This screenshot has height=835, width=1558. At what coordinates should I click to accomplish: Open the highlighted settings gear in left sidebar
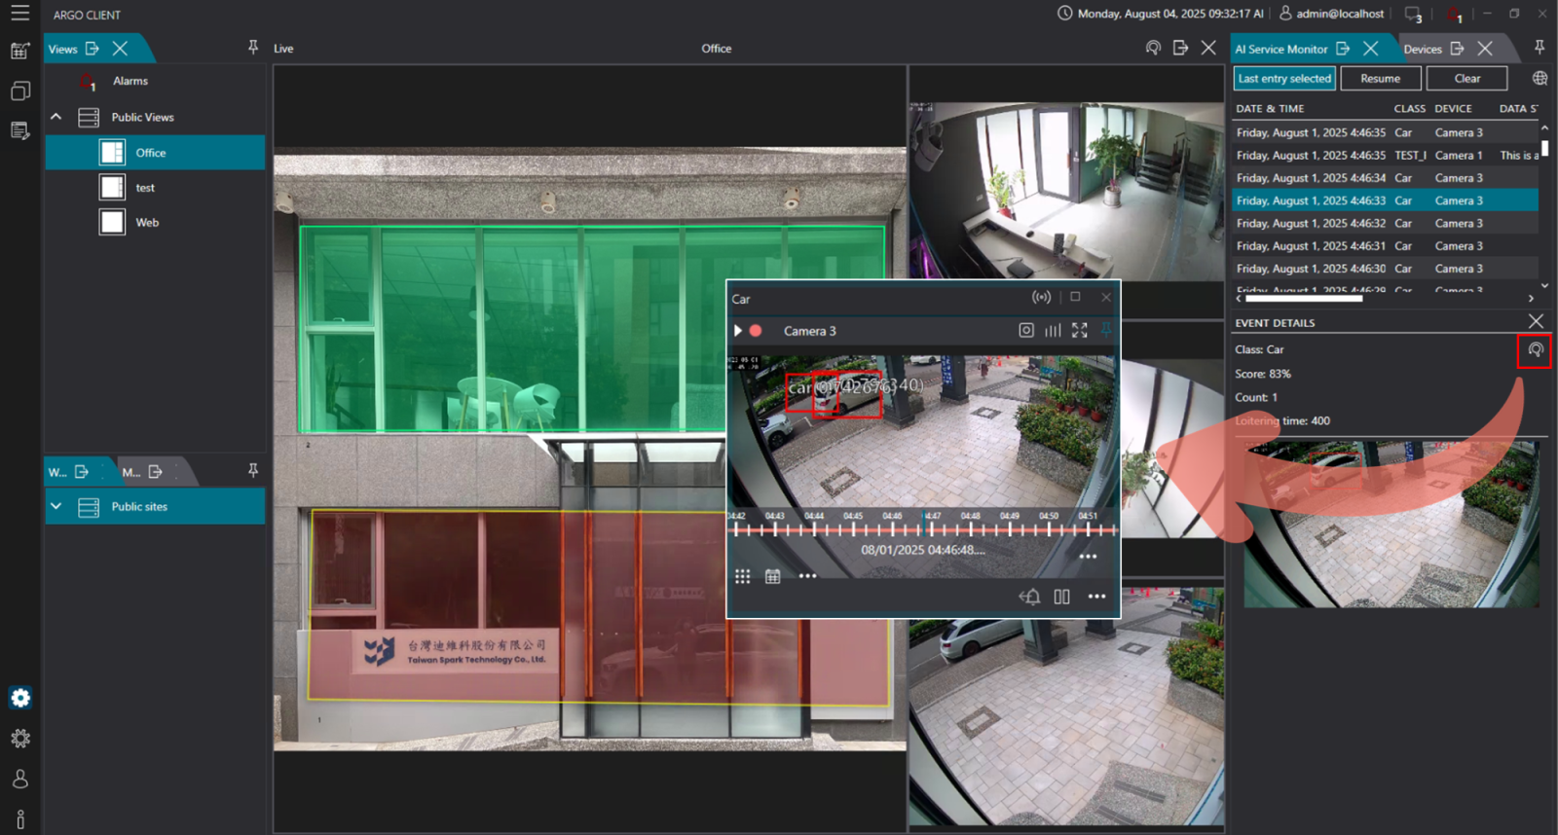coord(20,698)
